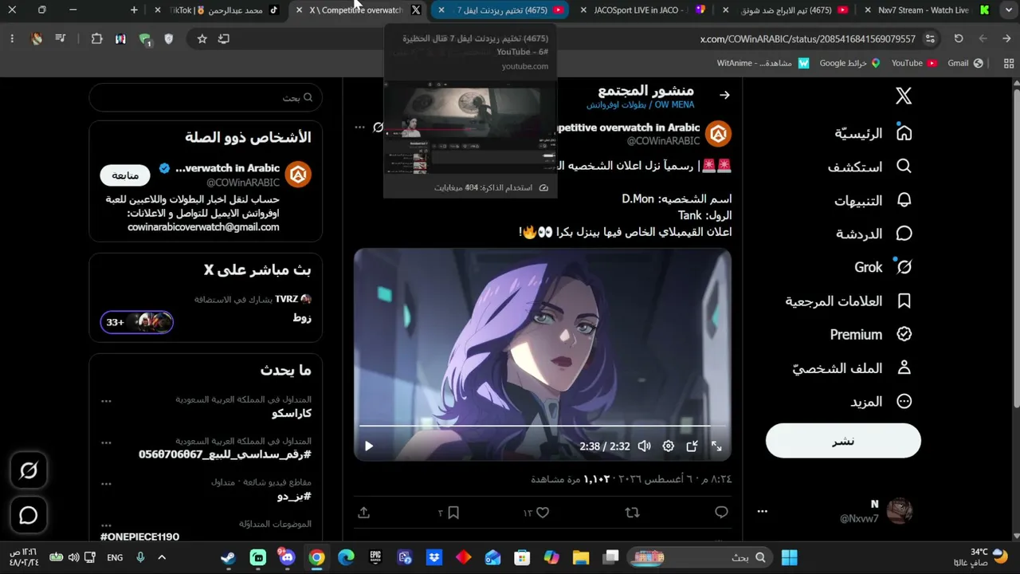Reply to the post with comment icon
This screenshot has width=1020, height=574.
click(x=721, y=513)
